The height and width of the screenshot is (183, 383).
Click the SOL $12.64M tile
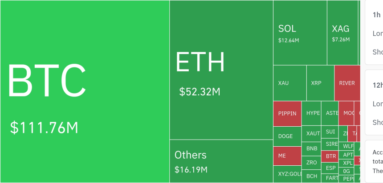(x=300, y=33)
